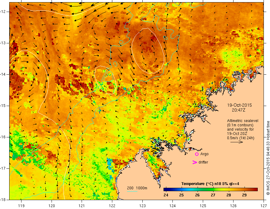Click the longitude axis label 120

click(x=52, y=206)
